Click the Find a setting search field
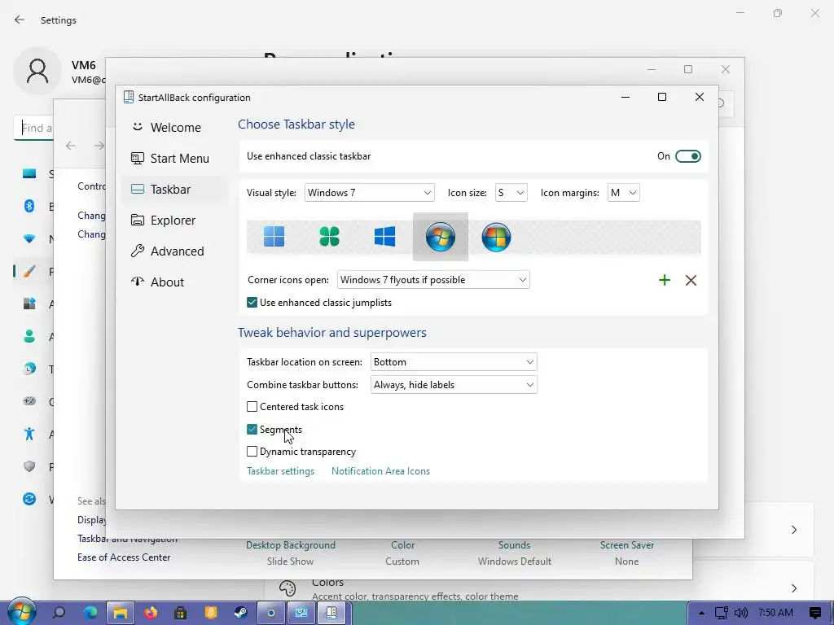 [x=33, y=128]
